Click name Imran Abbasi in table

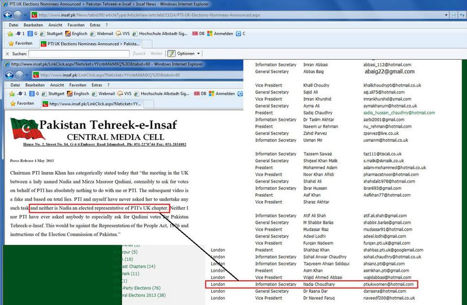pos(315,65)
